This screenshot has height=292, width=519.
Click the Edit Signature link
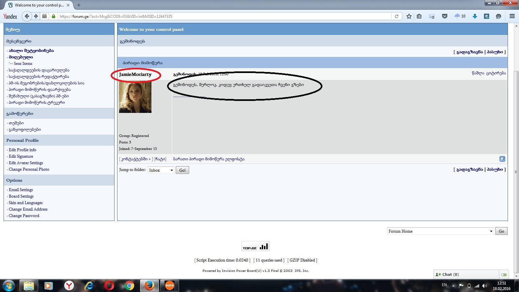21,156
